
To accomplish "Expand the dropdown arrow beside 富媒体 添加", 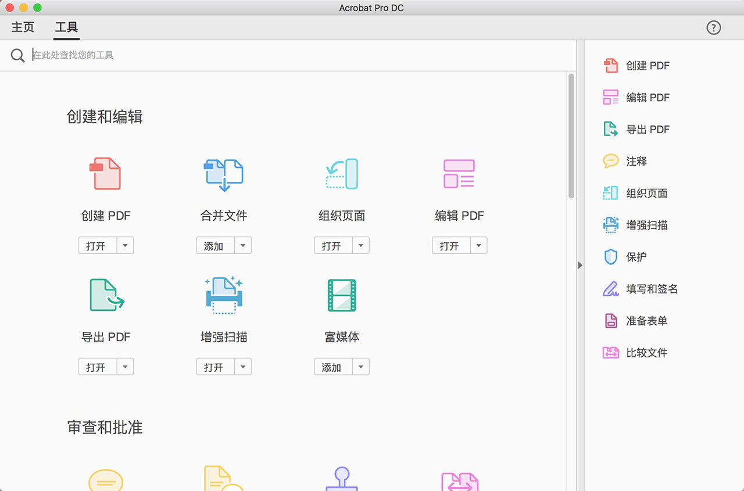I will (361, 367).
